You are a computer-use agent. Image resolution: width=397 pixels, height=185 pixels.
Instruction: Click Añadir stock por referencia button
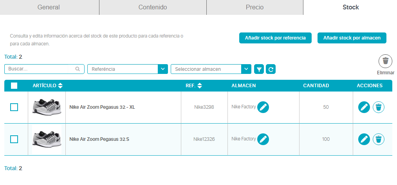[x=275, y=38]
